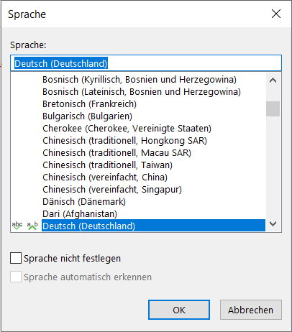292x332 pixels.
Task: Close the Sprache dialog with the X
Action: (276, 14)
